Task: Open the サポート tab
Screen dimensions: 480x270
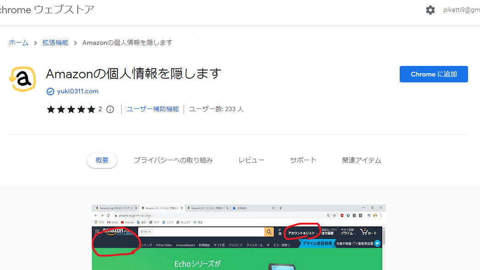Action: click(x=303, y=160)
